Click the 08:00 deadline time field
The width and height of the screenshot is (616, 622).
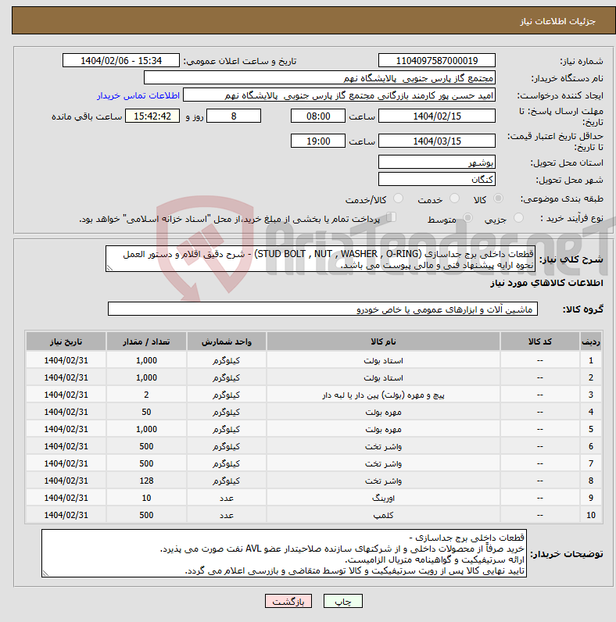click(318, 116)
